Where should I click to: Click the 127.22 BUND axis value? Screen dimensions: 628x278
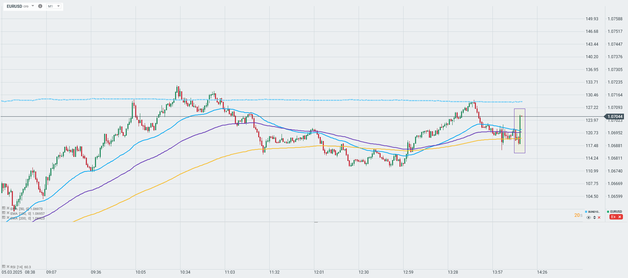point(592,108)
